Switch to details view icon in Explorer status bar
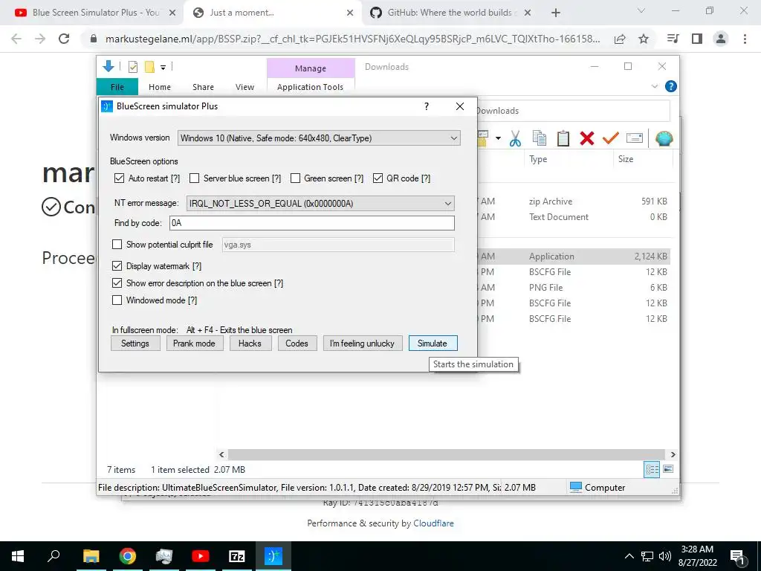Viewport: 761px width, 571px height. (x=652, y=470)
